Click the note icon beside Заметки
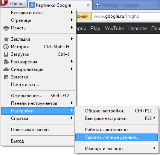The width and height of the screenshot is (160, 155). coord(6,77)
